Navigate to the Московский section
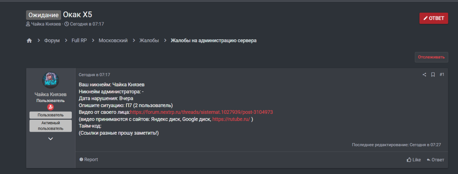The width and height of the screenshot is (458, 174). (x=113, y=41)
